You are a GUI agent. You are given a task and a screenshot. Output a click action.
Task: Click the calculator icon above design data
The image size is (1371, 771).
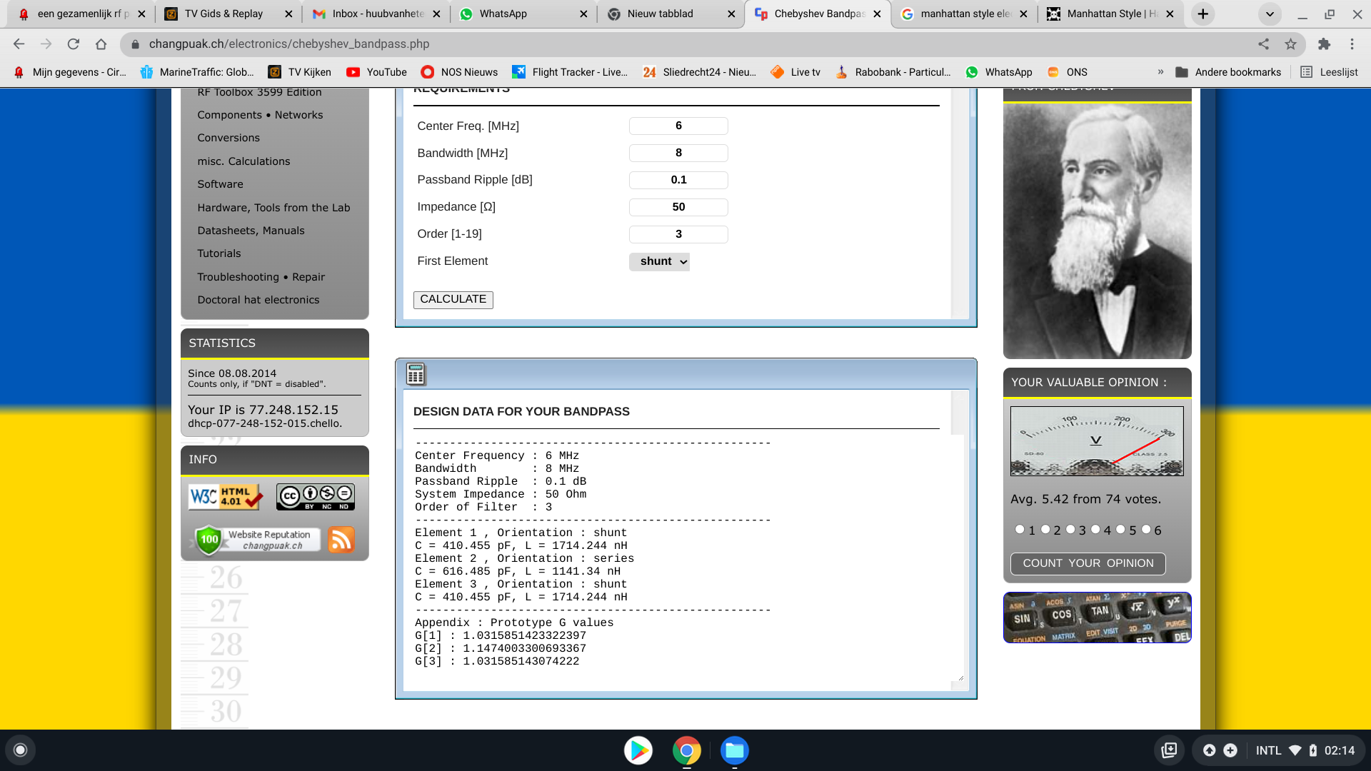click(x=416, y=374)
